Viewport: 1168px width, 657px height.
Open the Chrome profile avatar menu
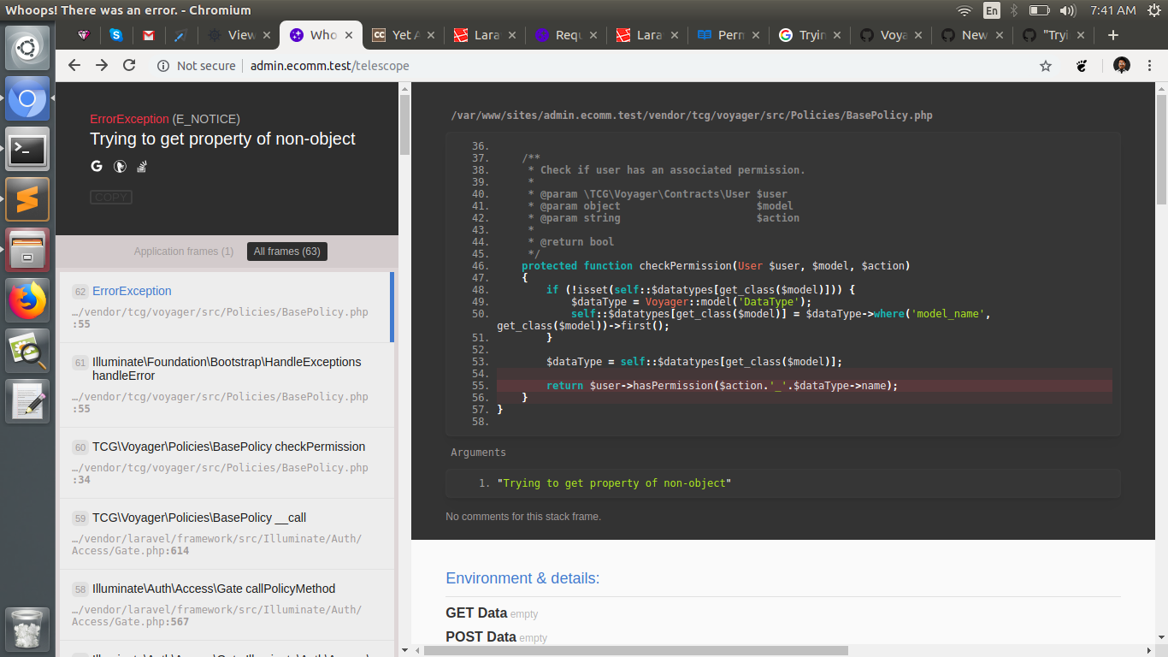pyautogui.click(x=1121, y=65)
